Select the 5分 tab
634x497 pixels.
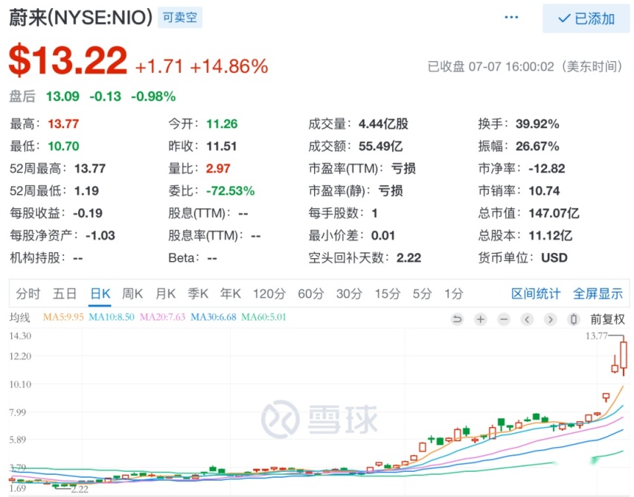pyautogui.click(x=422, y=294)
